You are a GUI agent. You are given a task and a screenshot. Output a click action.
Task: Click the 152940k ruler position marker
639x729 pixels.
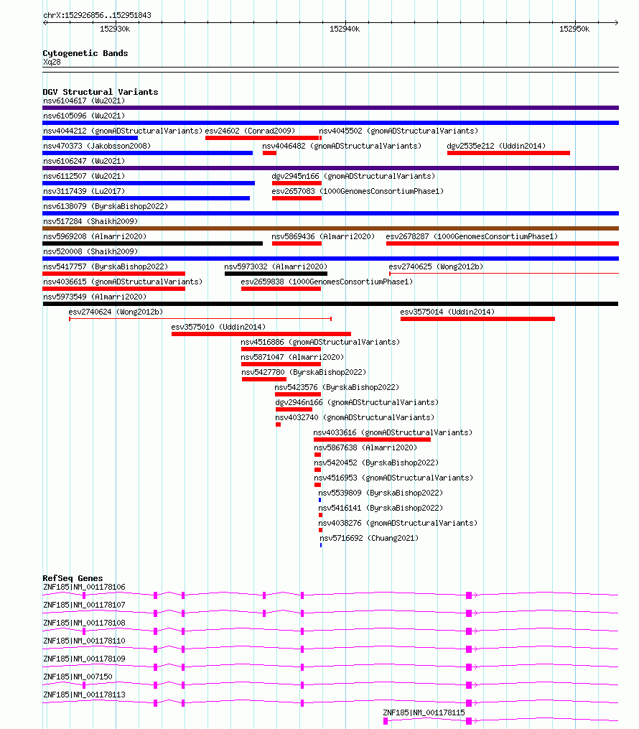coord(345,29)
